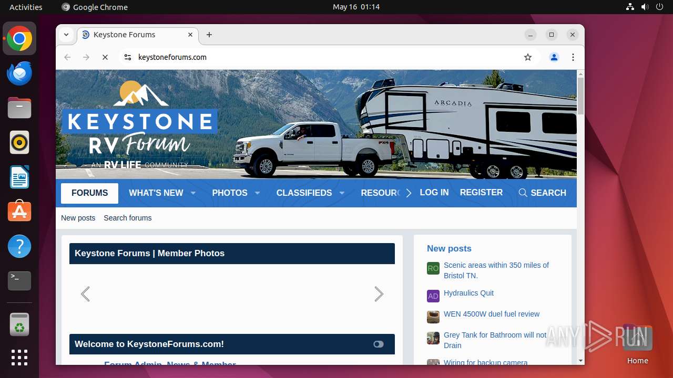Image resolution: width=673 pixels, height=378 pixels.
Task: Show previous member photo in carousel
Action: [x=85, y=294]
